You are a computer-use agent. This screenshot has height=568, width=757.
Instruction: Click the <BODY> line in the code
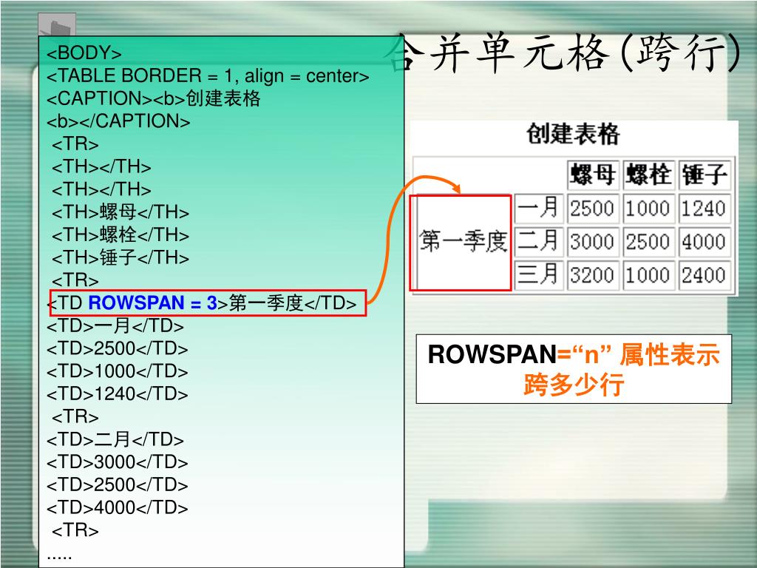[x=84, y=53]
